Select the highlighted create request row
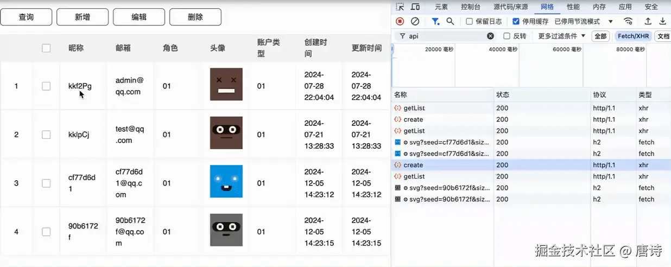This screenshot has height=267, width=671. [531, 165]
